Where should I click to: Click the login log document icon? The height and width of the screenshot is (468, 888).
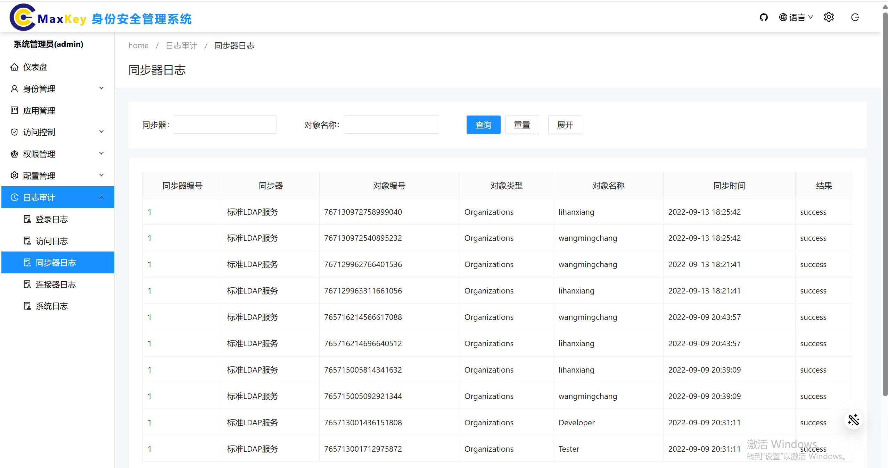click(x=27, y=219)
